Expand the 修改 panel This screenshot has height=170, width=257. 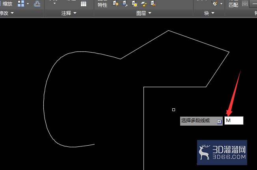click(7, 13)
